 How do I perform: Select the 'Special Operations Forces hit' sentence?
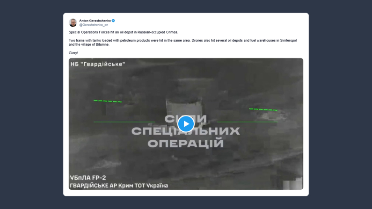click(124, 32)
